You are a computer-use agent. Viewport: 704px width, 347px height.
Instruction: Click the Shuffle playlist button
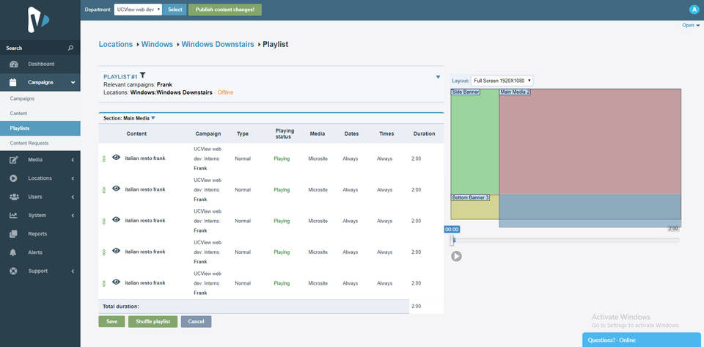pyautogui.click(x=153, y=321)
